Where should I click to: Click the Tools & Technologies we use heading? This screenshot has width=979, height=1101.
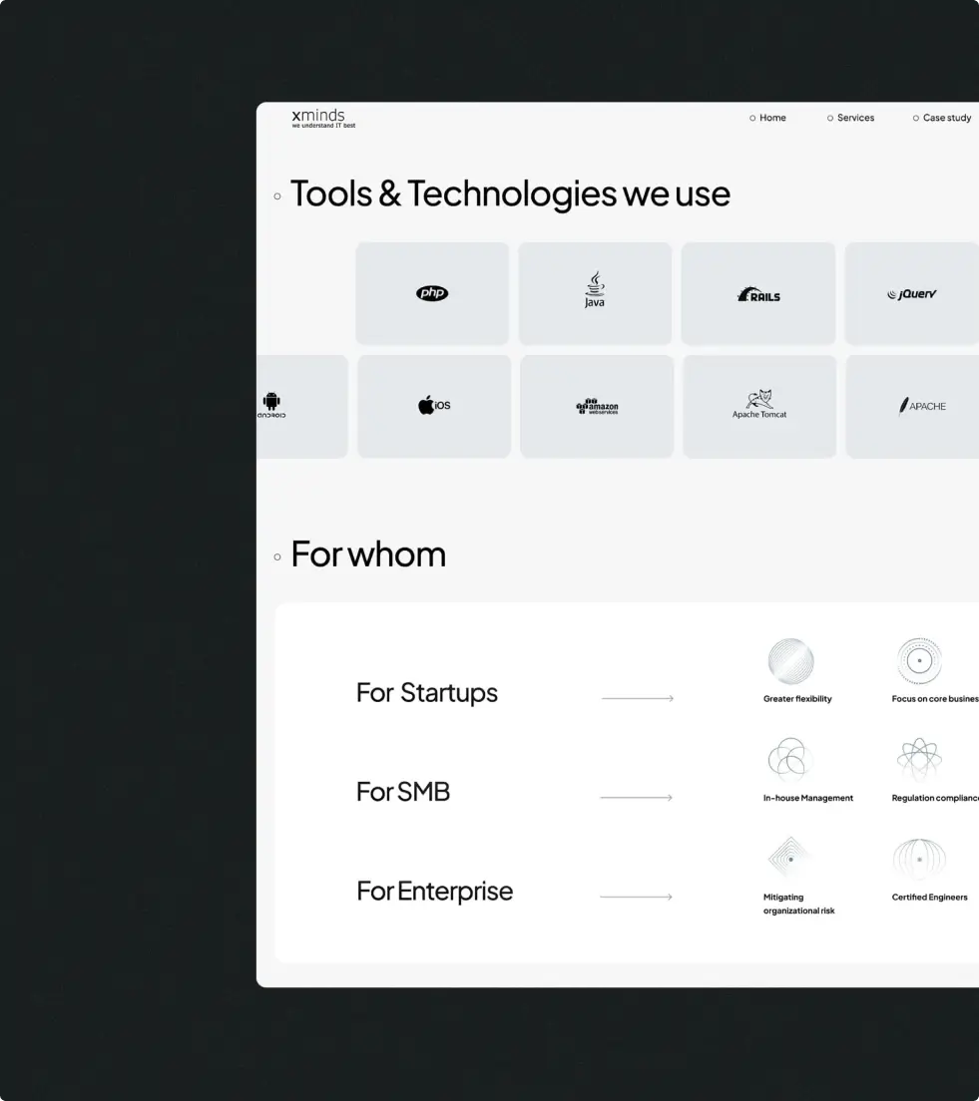click(510, 193)
